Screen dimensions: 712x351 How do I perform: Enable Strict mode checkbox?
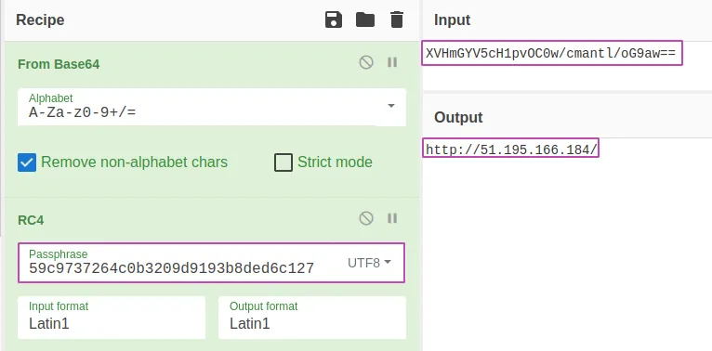283,162
